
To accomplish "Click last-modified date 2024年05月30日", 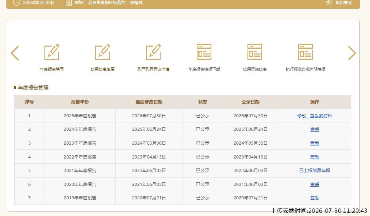I will [x=149, y=143].
